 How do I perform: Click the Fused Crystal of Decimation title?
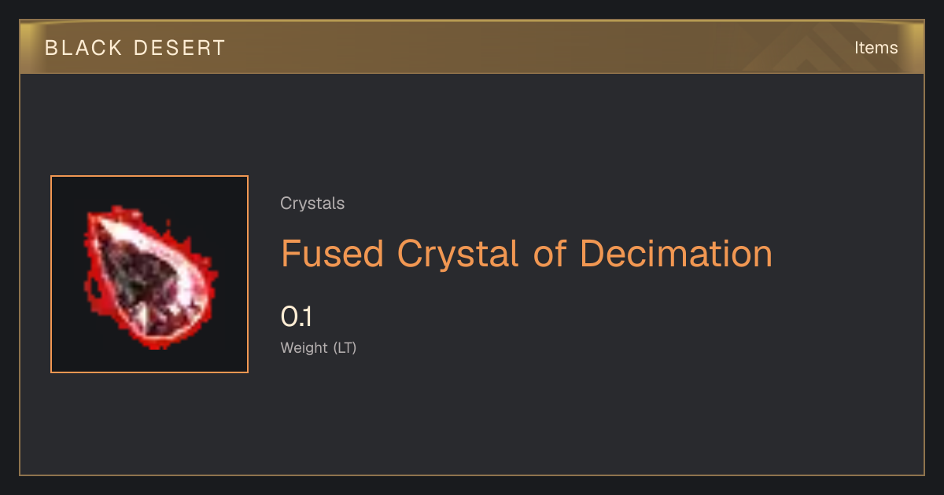526,254
